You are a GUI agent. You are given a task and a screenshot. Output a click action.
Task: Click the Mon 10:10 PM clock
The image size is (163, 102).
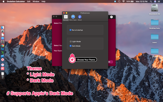point(142,2)
